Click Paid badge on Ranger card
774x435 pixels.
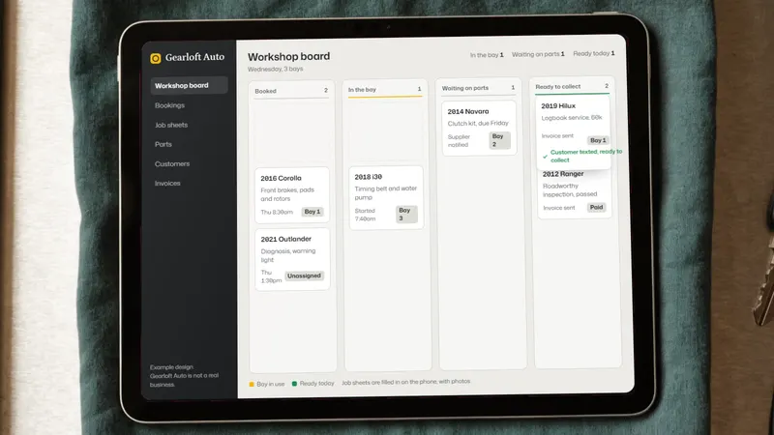[x=596, y=207]
